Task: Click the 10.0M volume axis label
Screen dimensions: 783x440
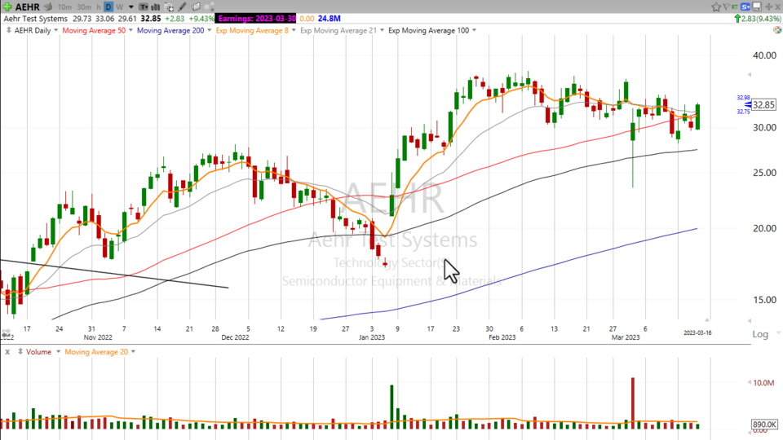Action: (763, 383)
